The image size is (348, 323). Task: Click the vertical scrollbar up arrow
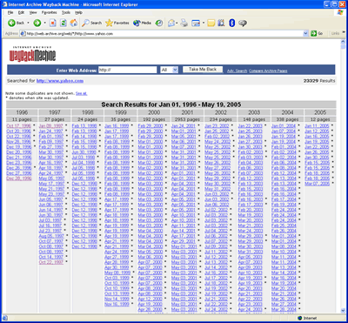click(x=343, y=42)
